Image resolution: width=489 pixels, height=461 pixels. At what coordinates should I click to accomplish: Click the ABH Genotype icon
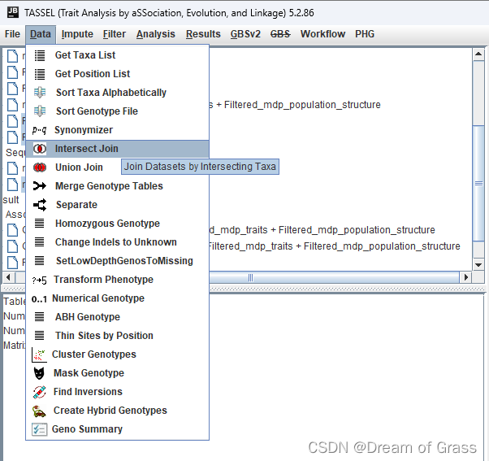pos(39,317)
